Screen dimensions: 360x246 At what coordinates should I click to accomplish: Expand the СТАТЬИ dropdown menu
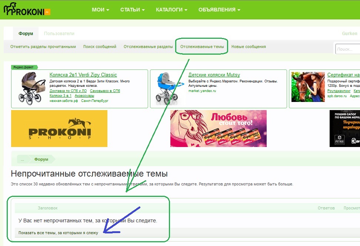(x=133, y=10)
